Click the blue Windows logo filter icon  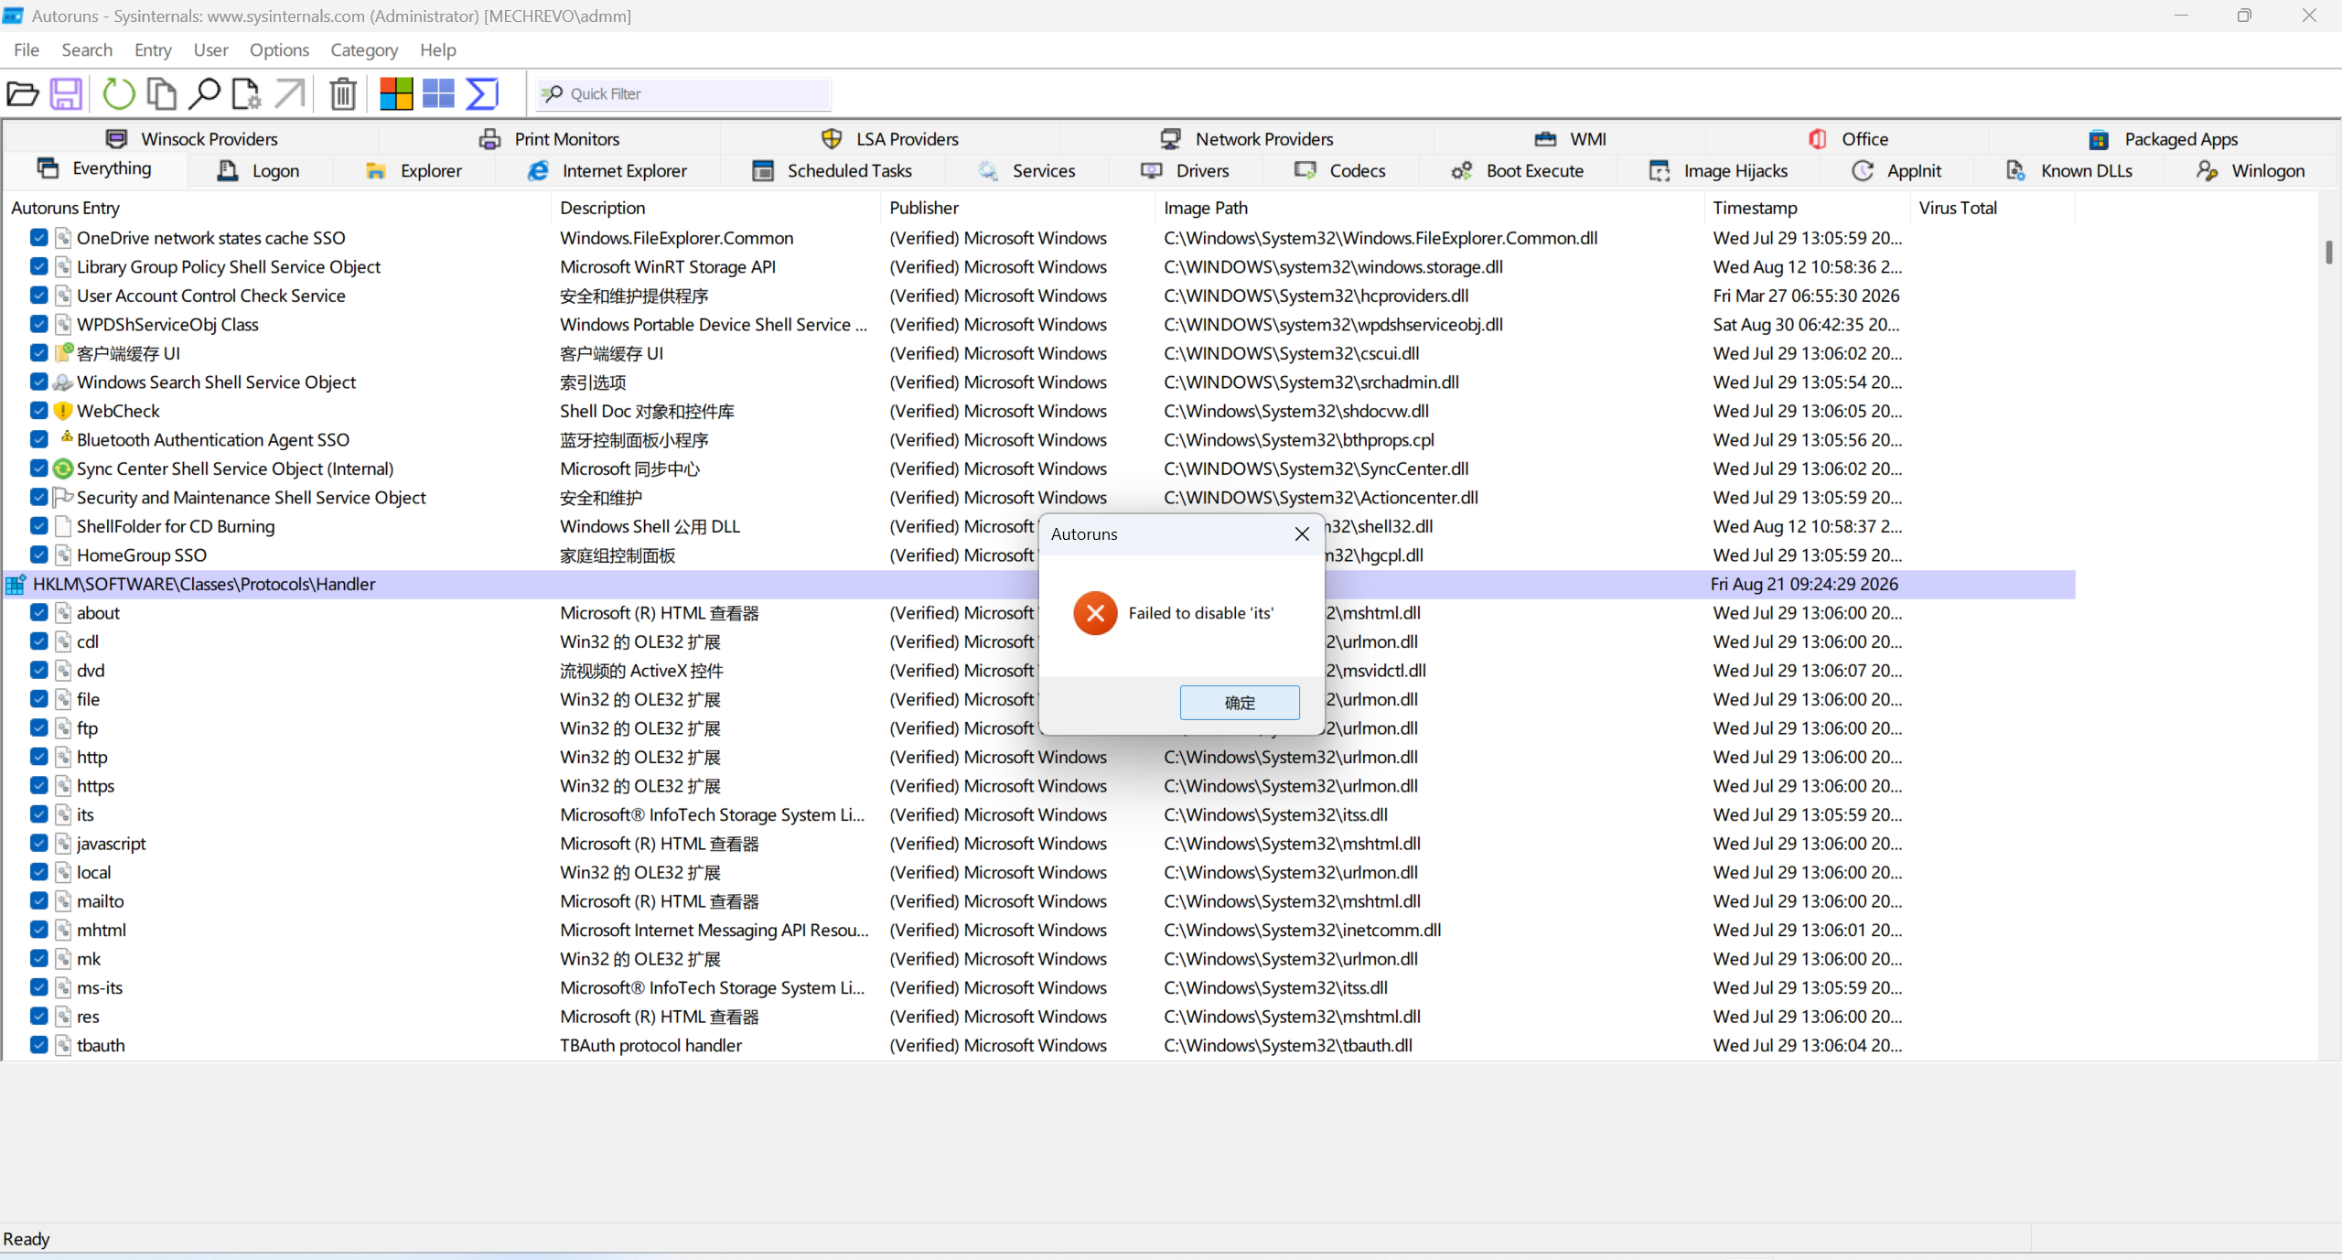438,93
